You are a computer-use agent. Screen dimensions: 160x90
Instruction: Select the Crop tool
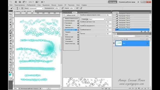click(10, 25)
